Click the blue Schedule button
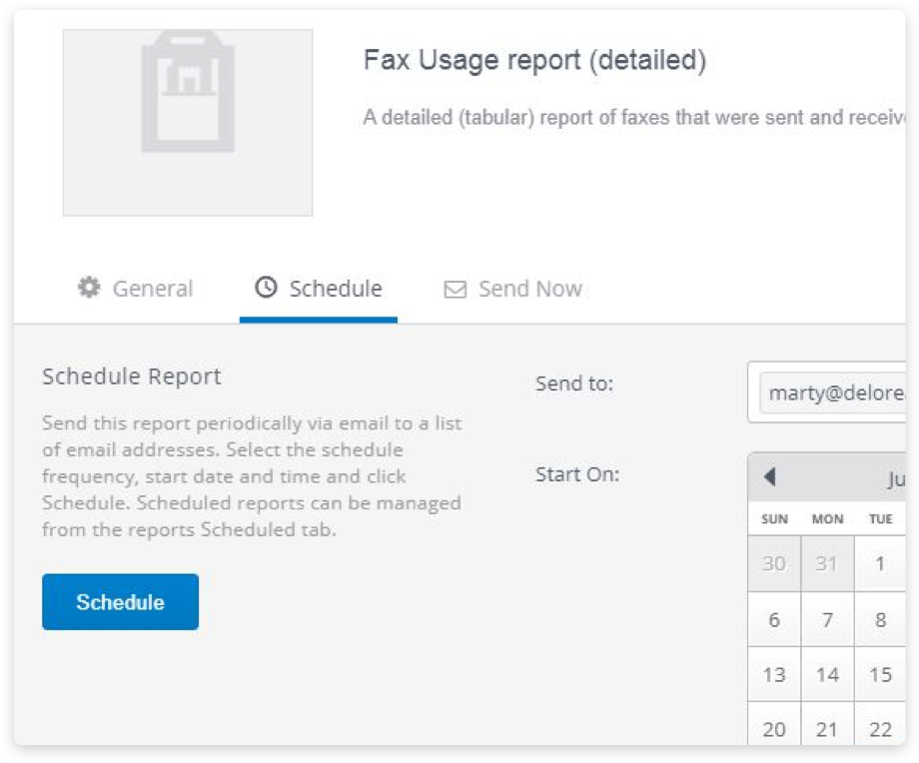The width and height of the screenshot is (919, 763). (x=120, y=602)
